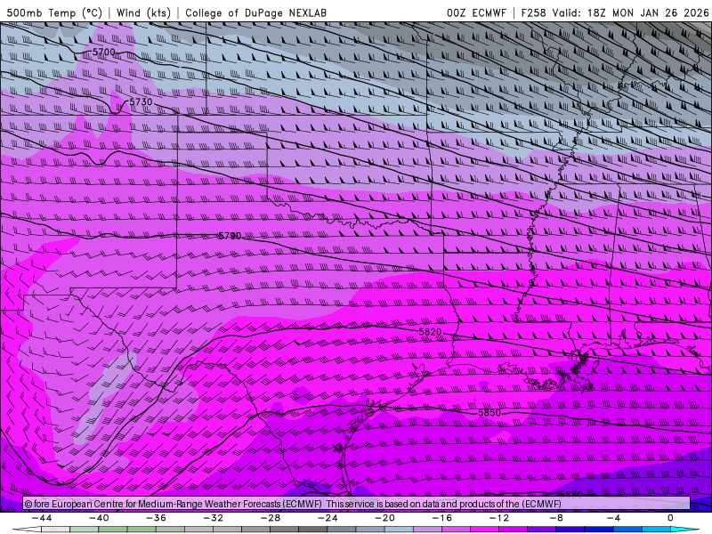This screenshot has width=712, height=534.
Task: Click the -20 color scale label
Action: pyautogui.click(x=385, y=518)
